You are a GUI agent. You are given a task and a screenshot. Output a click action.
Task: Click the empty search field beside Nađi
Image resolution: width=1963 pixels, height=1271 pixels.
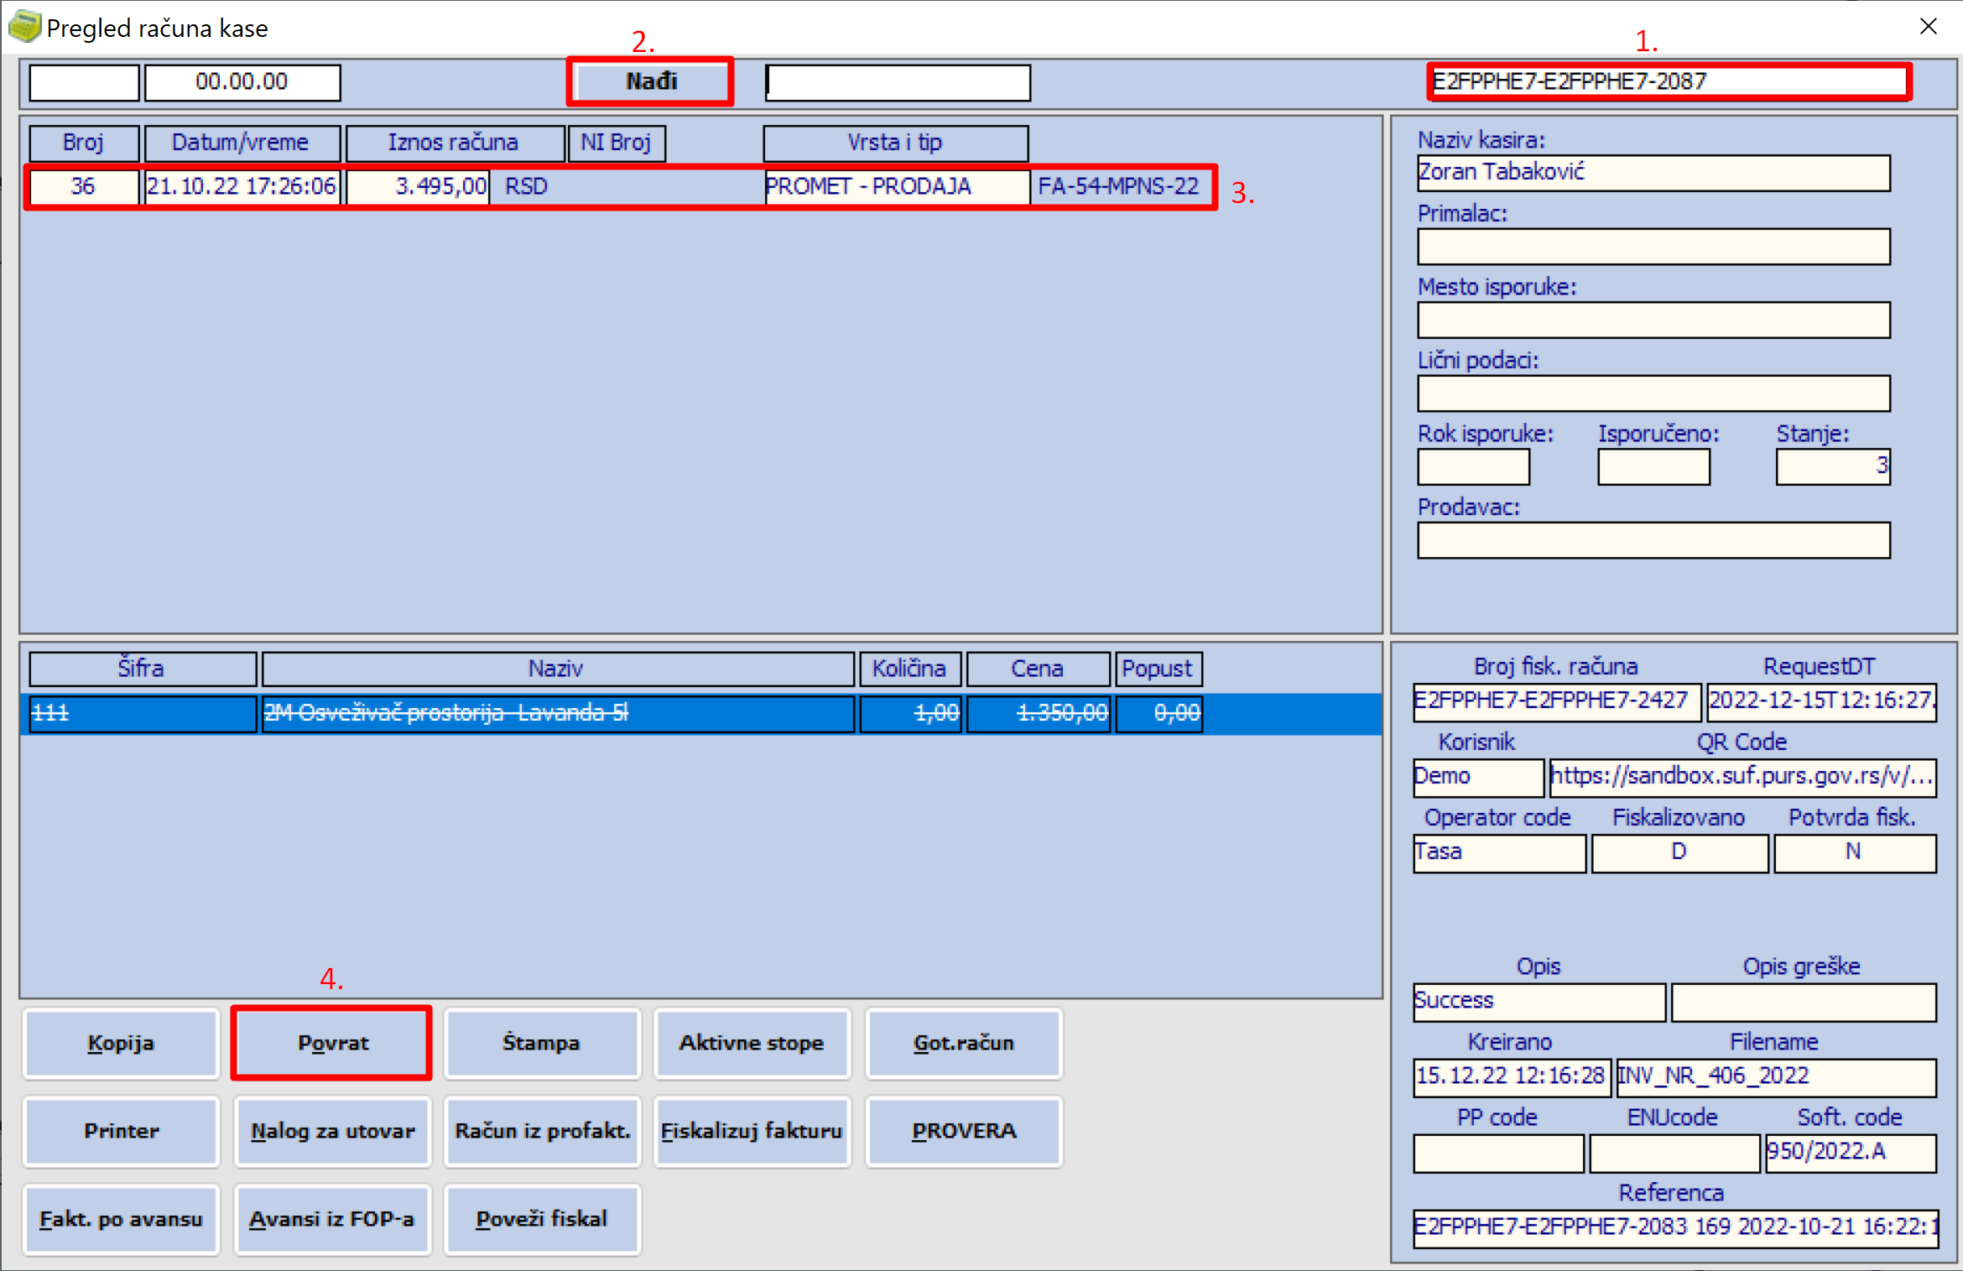pyautogui.click(x=898, y=82)
